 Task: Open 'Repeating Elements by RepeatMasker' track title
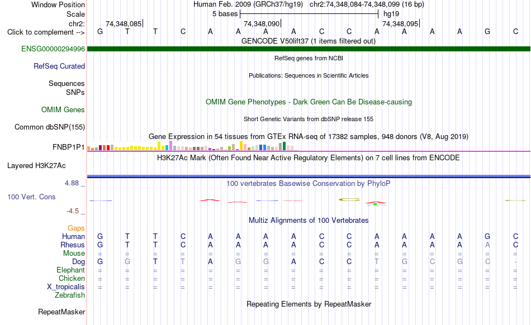pos(309,304)
